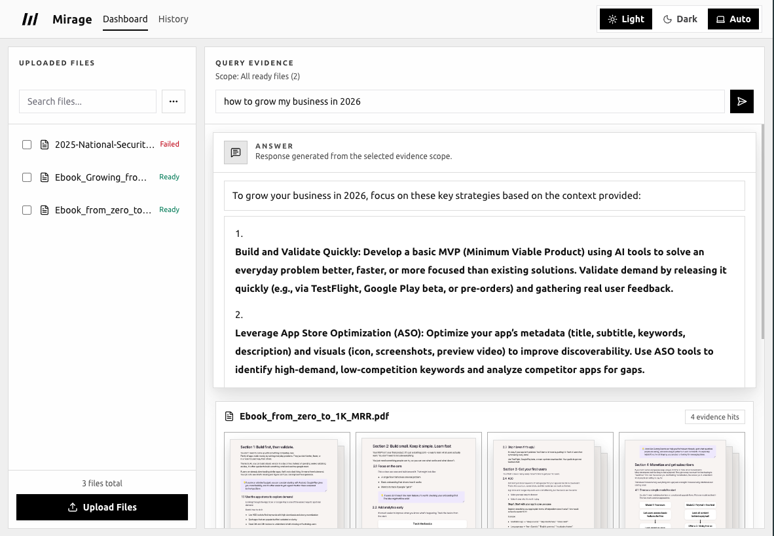Image resolution: width=774 pixels, height=536 pixels.
Task: Click the file icon by Ebook_from_zero_to in sidebar
Action: [x=45, y=210]
